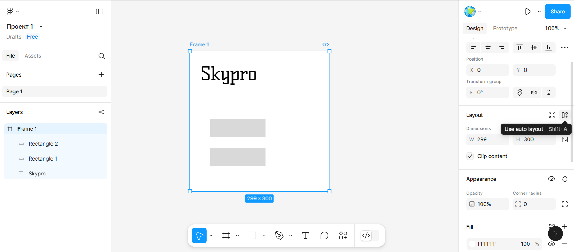Align left icon in alignment row
574x252 pixels.
[473, 48]
